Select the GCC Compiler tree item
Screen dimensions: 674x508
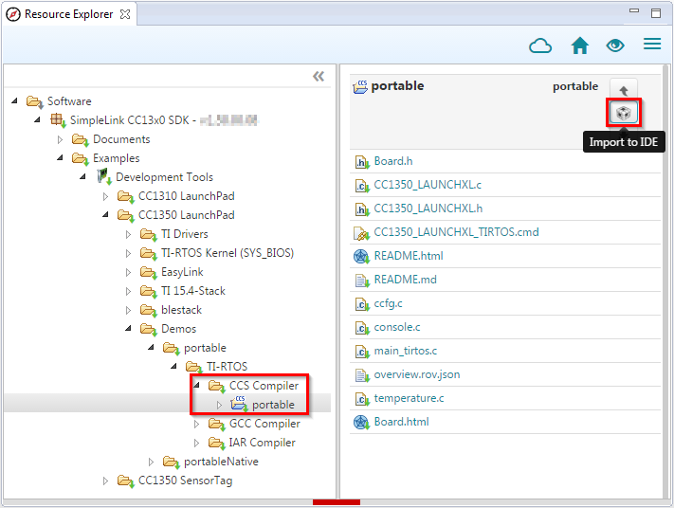[264, 424]
